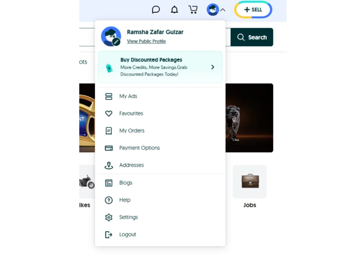Click the Addresses map pin icon
The image size is (341, 255).
[x=109, y=165]
